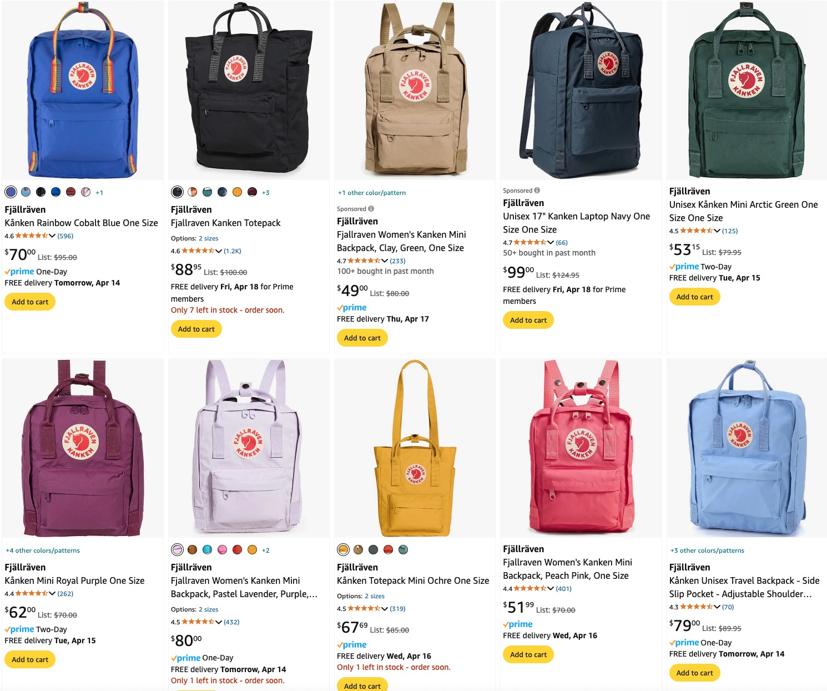The height and width of the screenshot is (691, 827).
Task: Open rating dropdown for Kånken Mini Arctic Green
Action: click(x=717, y=231)
